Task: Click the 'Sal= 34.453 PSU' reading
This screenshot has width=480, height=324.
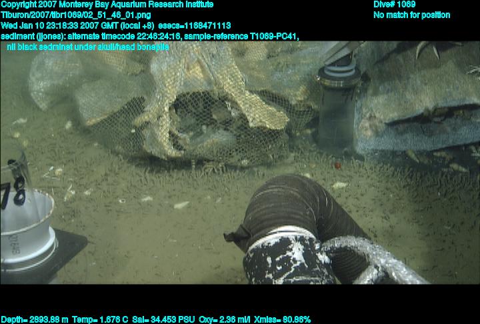Action: [163, 320]
